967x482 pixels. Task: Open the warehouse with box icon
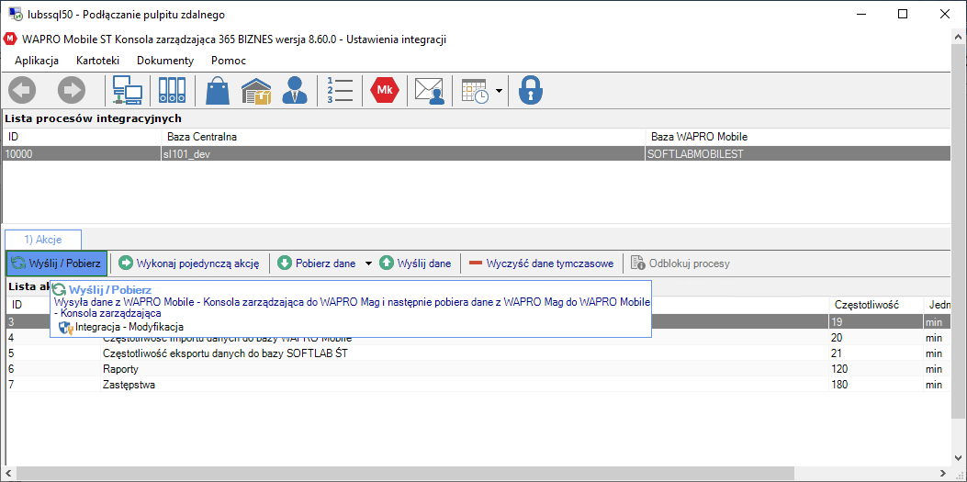coord(256,91)
